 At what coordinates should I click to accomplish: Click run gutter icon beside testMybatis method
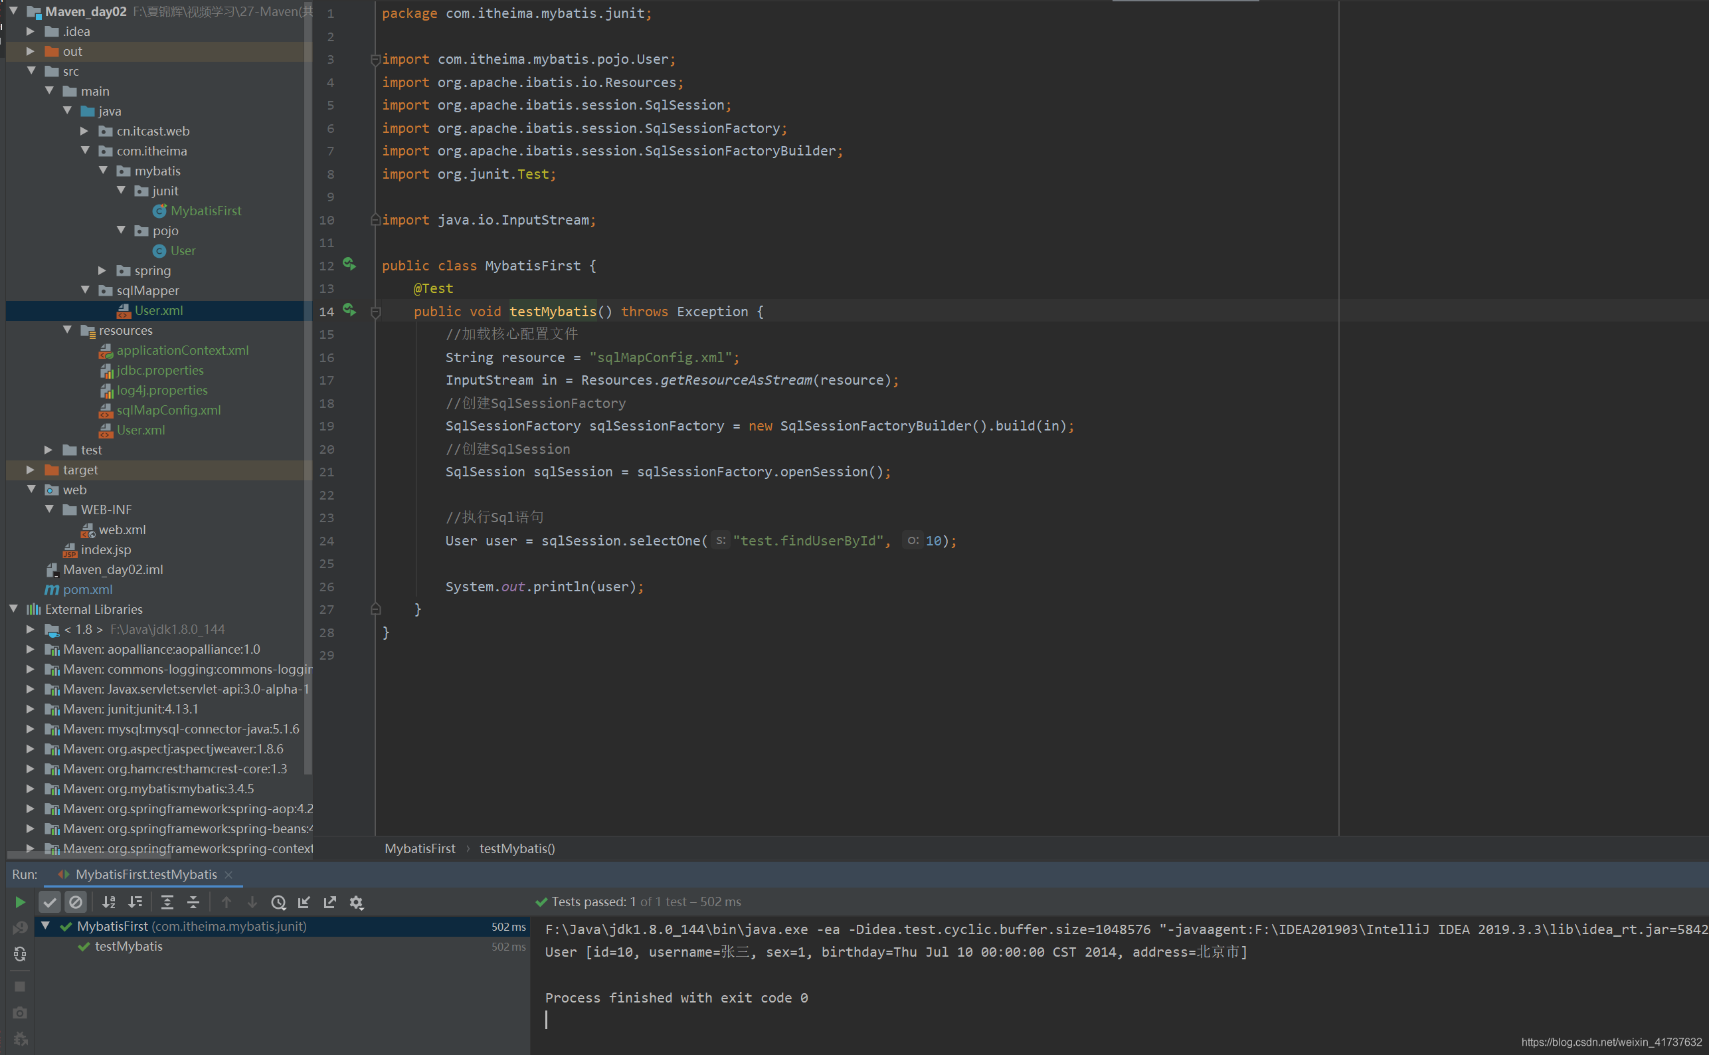point(349,310)
